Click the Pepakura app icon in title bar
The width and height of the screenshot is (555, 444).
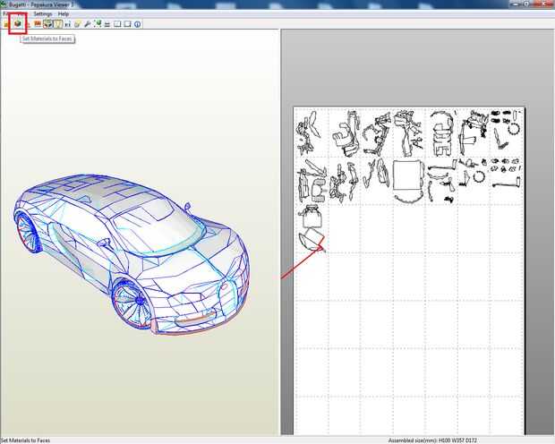[4, 4]
